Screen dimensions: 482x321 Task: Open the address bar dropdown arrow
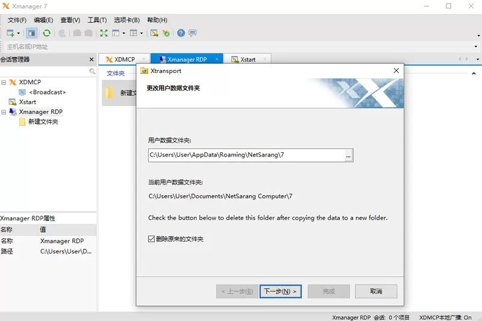[x=475, y=47]
